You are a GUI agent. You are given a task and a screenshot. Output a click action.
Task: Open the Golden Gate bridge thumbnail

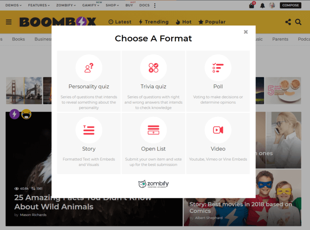15,90
